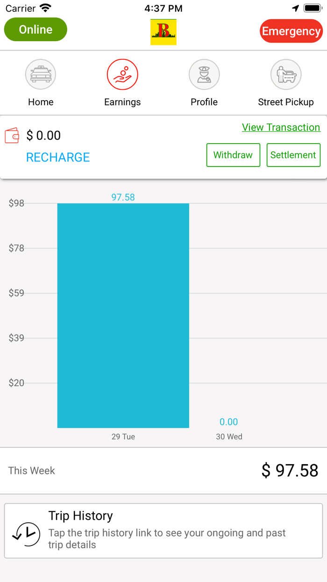Tap the location arrow status icon
Image resolution: width=327 pixels, height=582 pixels.
[x=295, y=8]
